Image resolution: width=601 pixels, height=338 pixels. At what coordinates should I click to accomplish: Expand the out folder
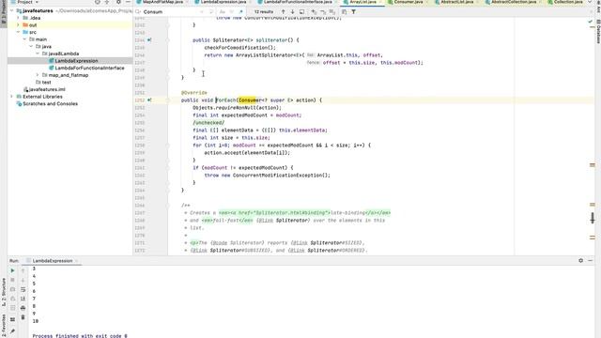[x=18, y=25]
